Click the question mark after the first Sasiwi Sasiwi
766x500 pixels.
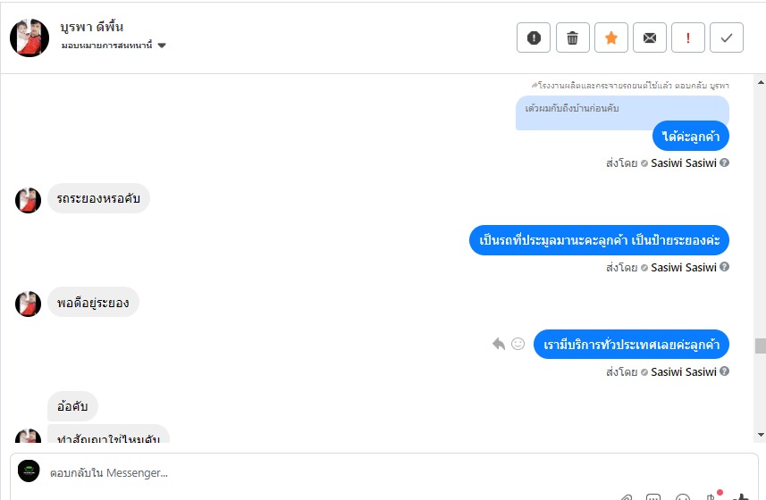pos(725,162)
